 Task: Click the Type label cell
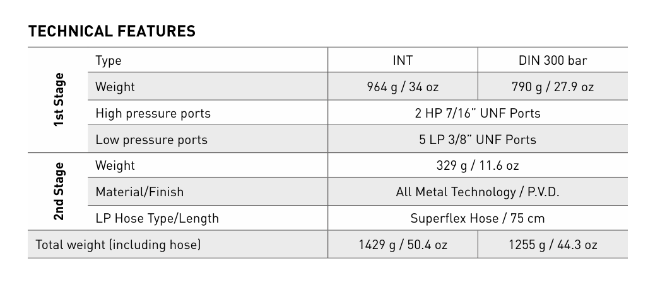(x=109, y=61)
